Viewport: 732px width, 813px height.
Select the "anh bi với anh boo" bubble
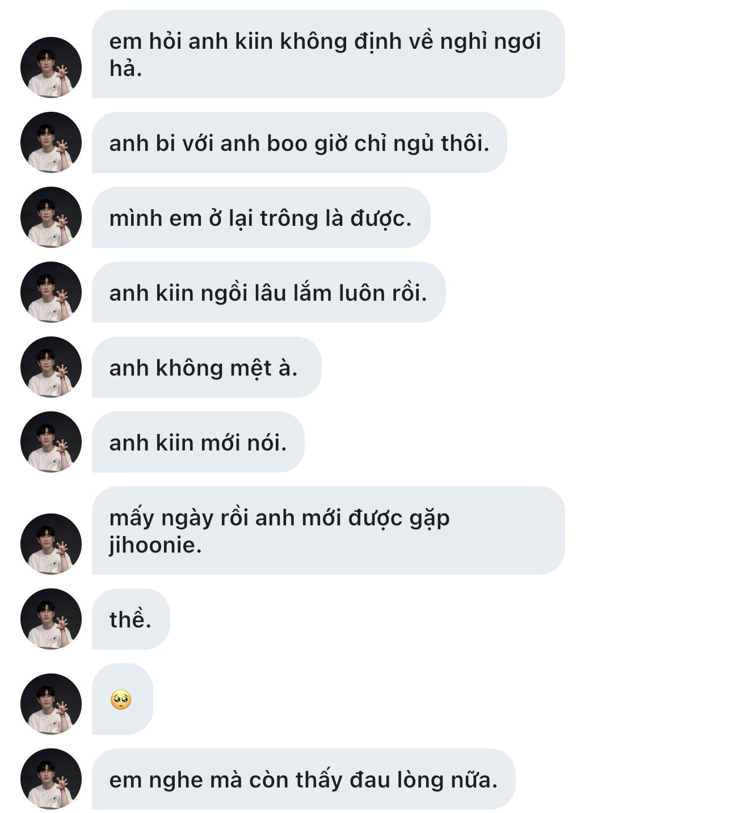click(299, 143)
